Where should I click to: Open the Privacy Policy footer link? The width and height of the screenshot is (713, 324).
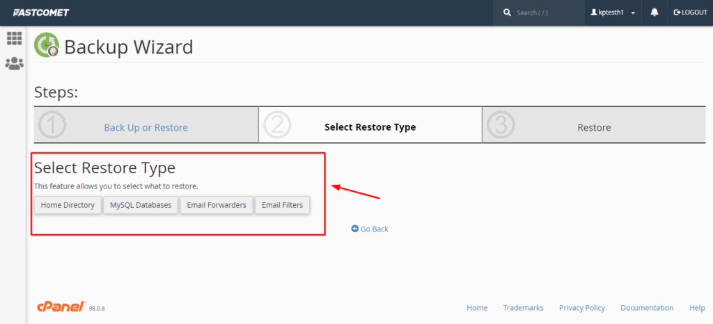click(581, 307)
